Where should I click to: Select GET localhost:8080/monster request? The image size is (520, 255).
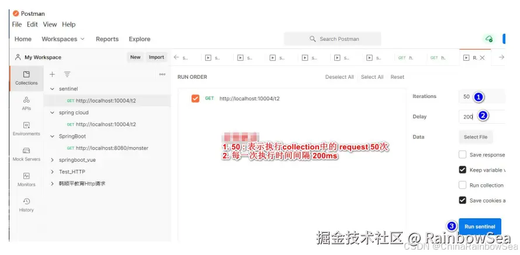click(x=107, y=148)
